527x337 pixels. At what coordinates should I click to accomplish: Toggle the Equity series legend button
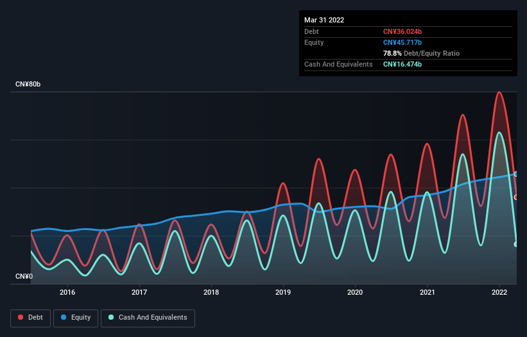[76, 318]
